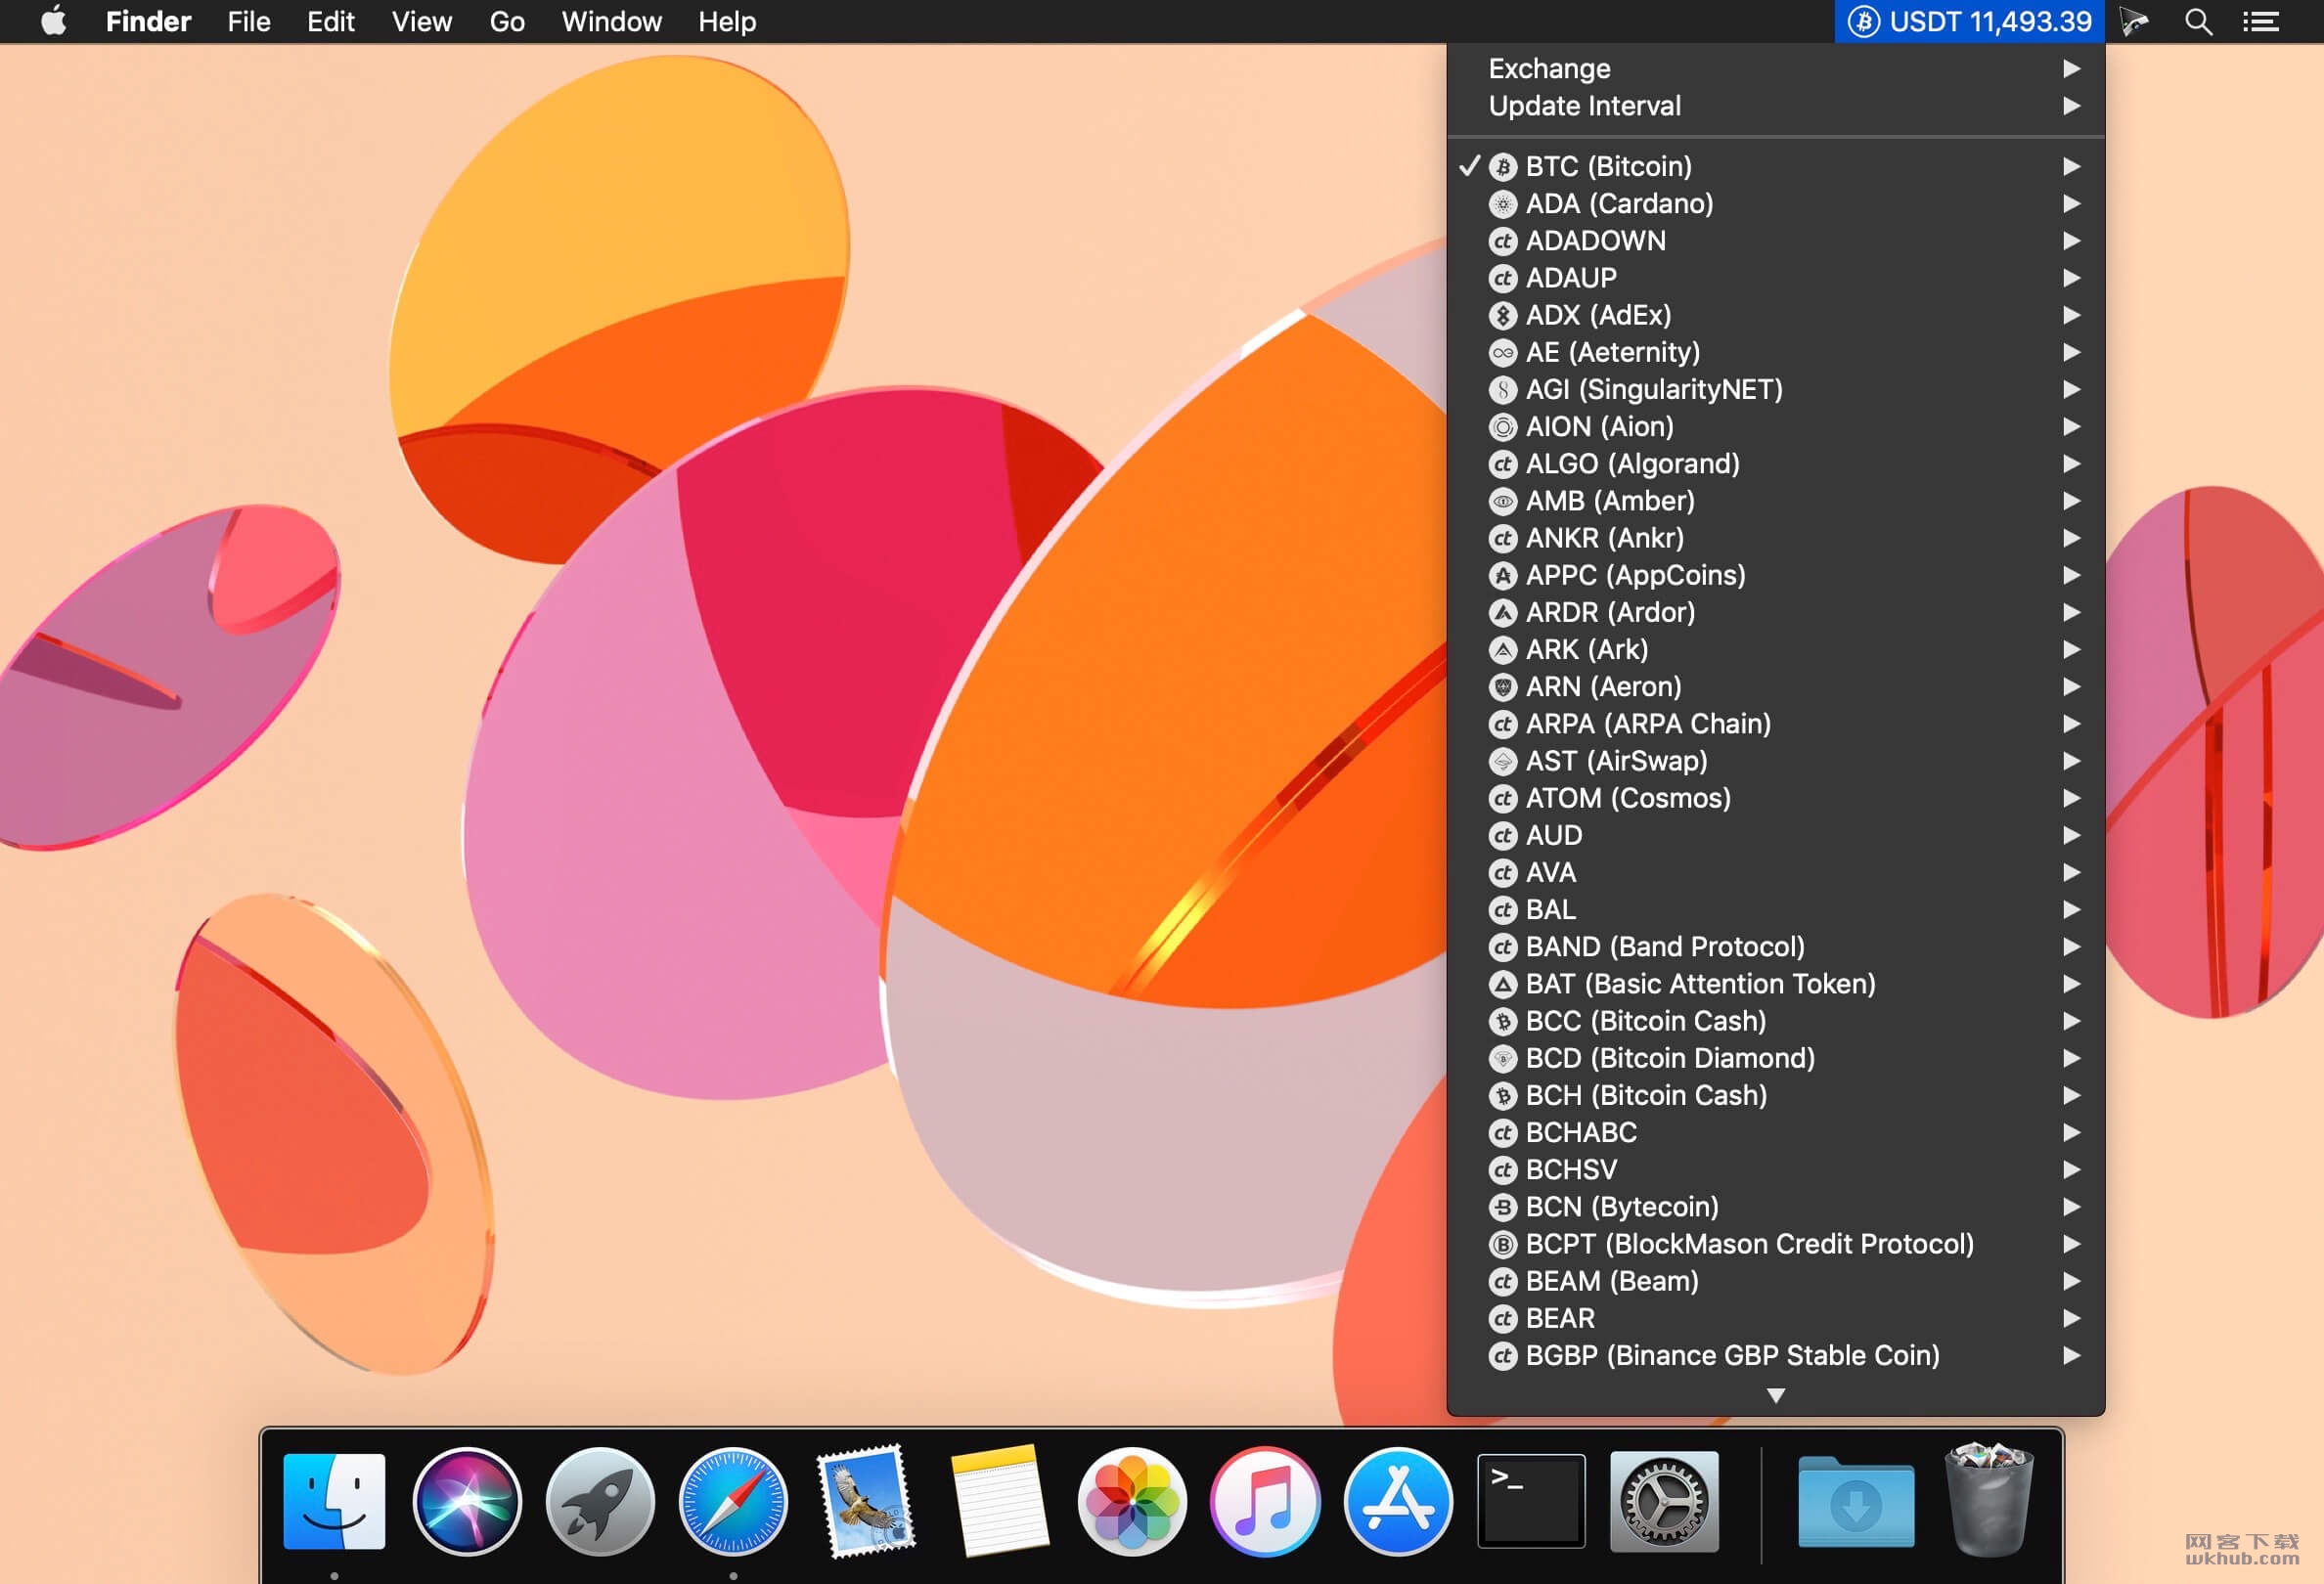Screen dimensions: 2324x1584
Task: Select ADADOWN in the coin list
Action: pyautogui.click(x=1776, y=241)
